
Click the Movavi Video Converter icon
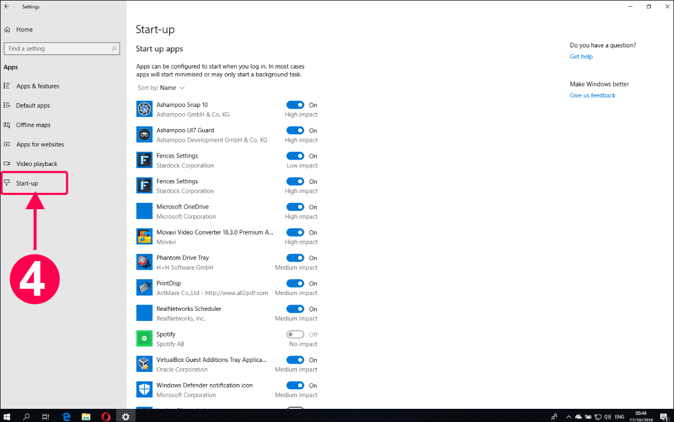(144, 237)
